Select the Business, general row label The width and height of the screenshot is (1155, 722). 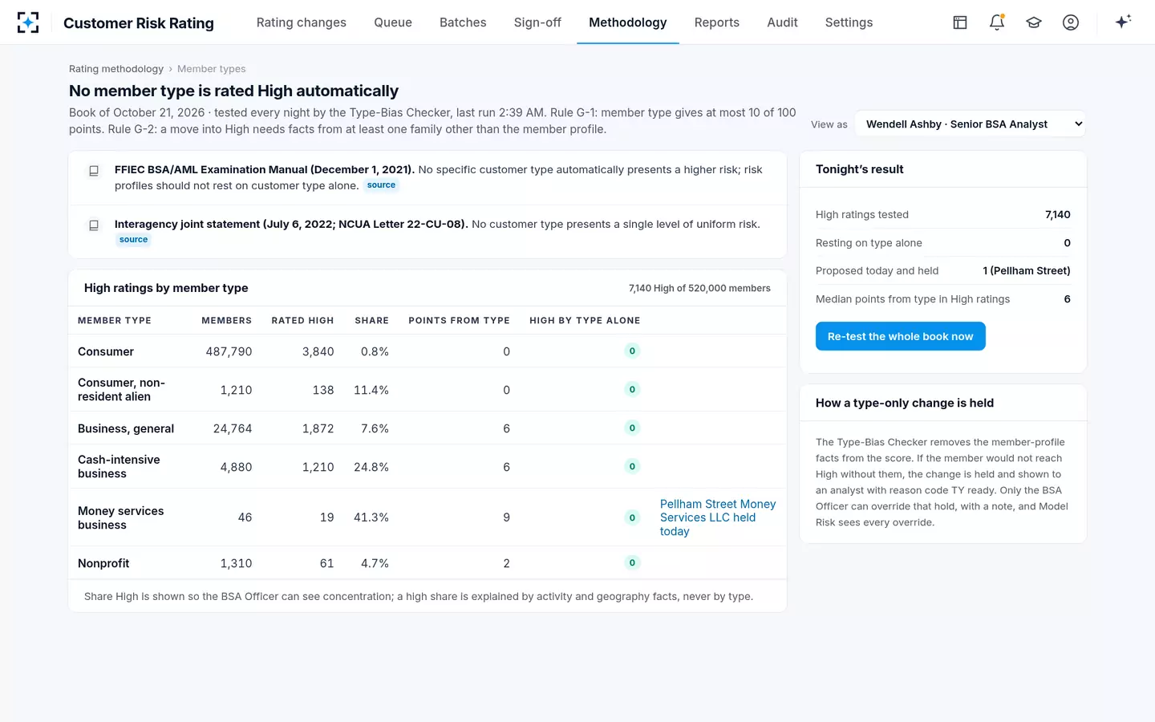(126, 428)
